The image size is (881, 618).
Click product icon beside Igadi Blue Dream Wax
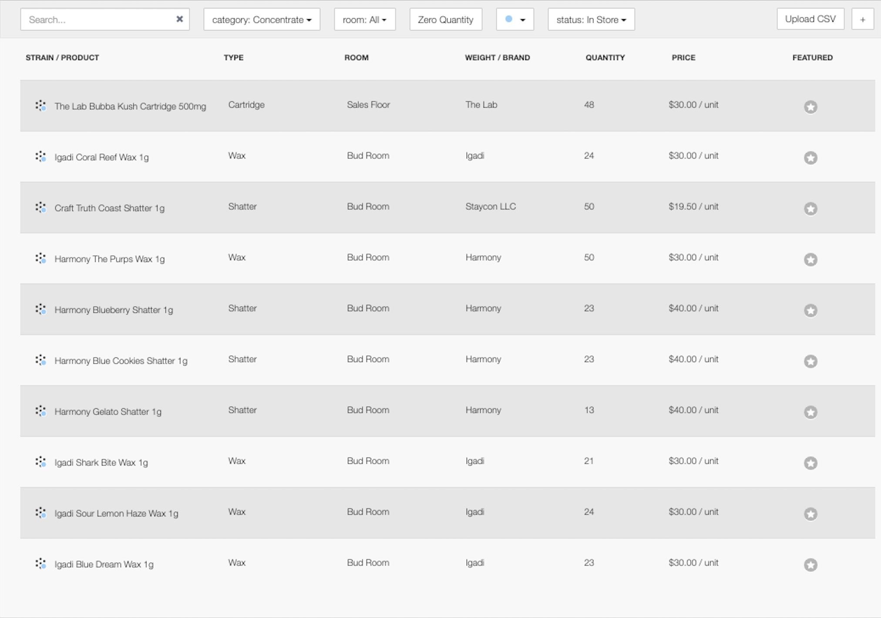tap(40, 564)
